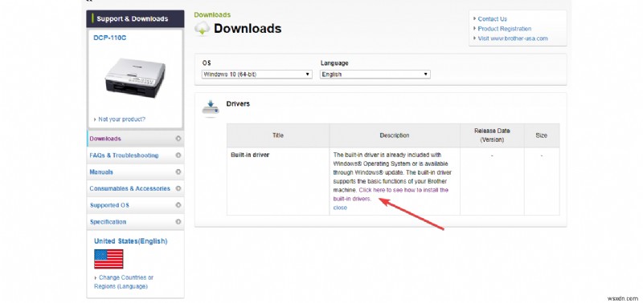Click Change Countries or Regions (Language) link
Screen dimensions: 643x303
pos(124,281)
